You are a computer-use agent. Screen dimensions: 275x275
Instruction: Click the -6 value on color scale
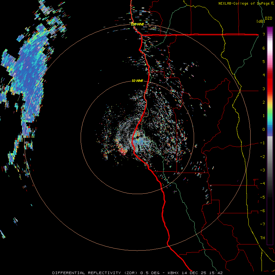(x=262, y=211)
